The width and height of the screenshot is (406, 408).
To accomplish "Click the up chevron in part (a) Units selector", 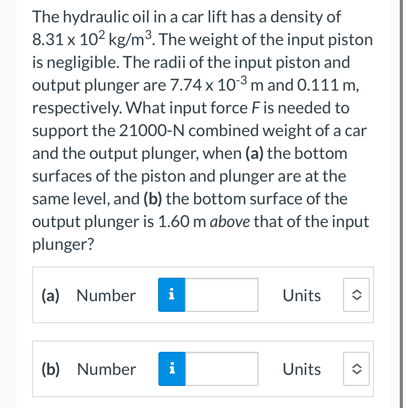I will (356, 292).
